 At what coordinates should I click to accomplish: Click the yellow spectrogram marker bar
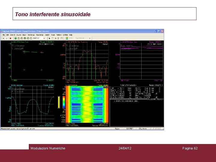[x=59, y=102]
